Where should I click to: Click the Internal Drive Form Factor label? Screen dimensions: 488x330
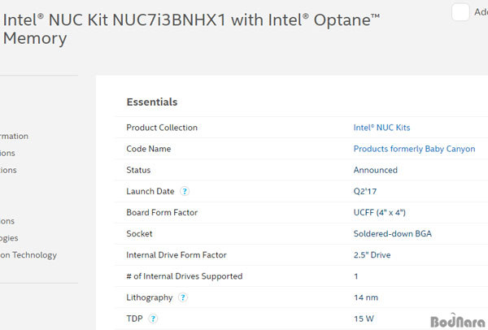[x=176, y=255]
